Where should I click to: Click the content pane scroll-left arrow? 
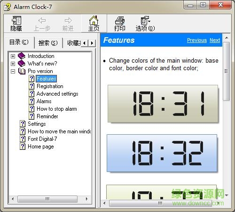(x=104, y=203)
